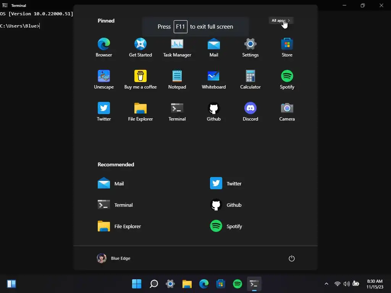
Task: Launch the Get Started pinned app
Action: point(141,48)
